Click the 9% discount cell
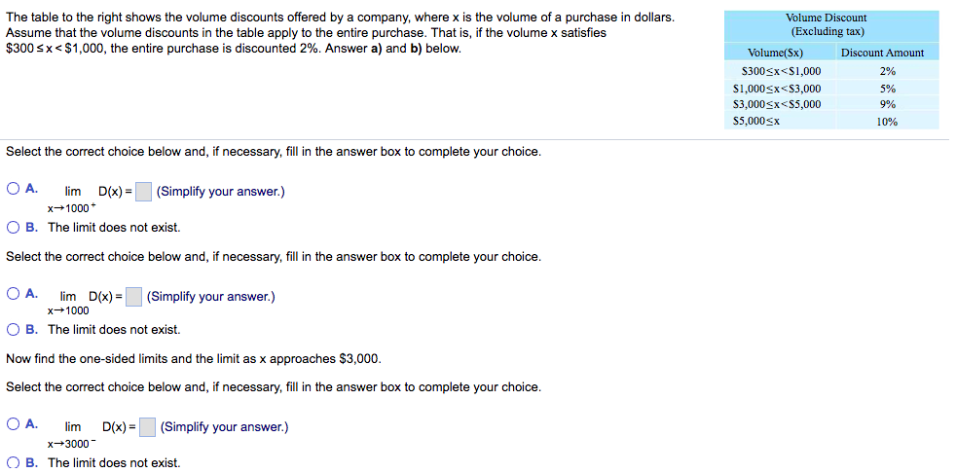 pyautogui.click(x=887, y=104)
